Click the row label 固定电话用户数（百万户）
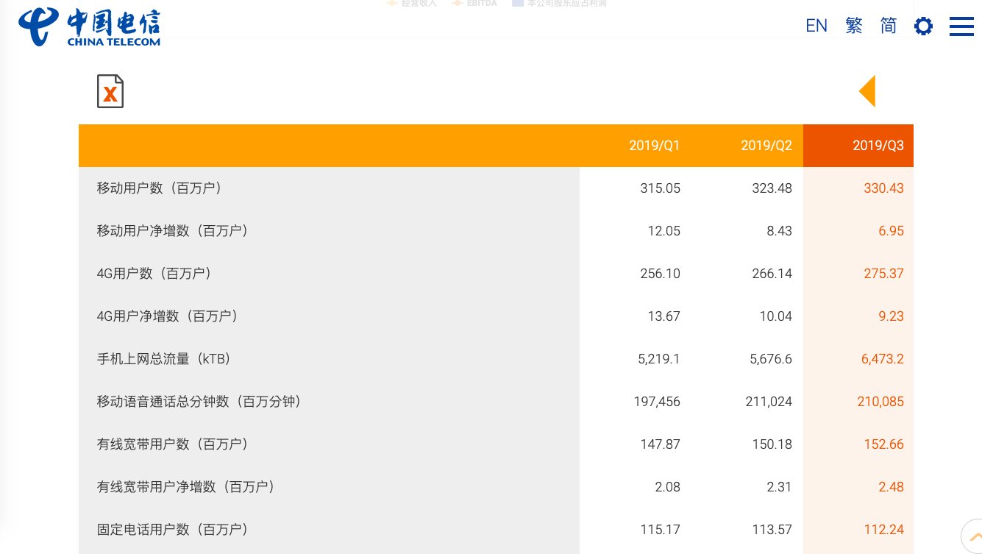 click(173, 530)
